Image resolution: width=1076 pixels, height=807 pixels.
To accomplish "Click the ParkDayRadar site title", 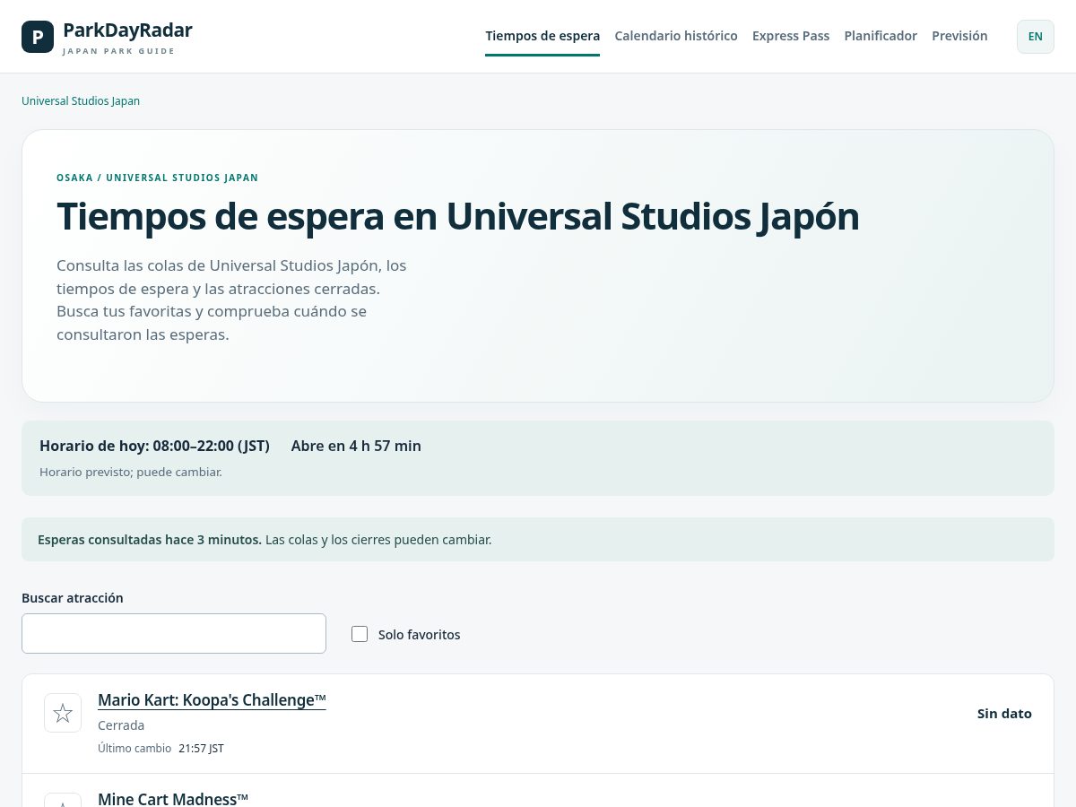I will pos(127,30).
